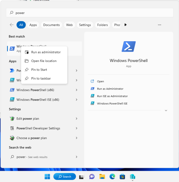The height and width of the screenshot is (182, 179).
Task: Select Open file location menu entry
Action: 44,61
